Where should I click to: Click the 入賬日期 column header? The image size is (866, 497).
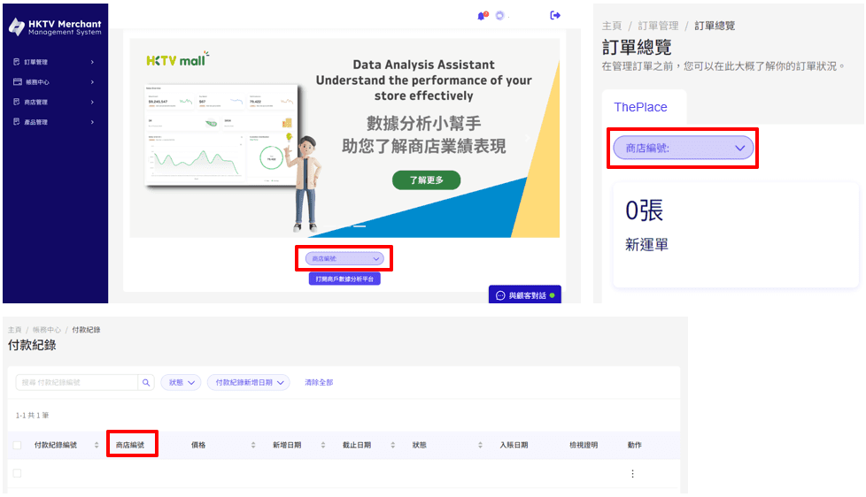point(514,445)
